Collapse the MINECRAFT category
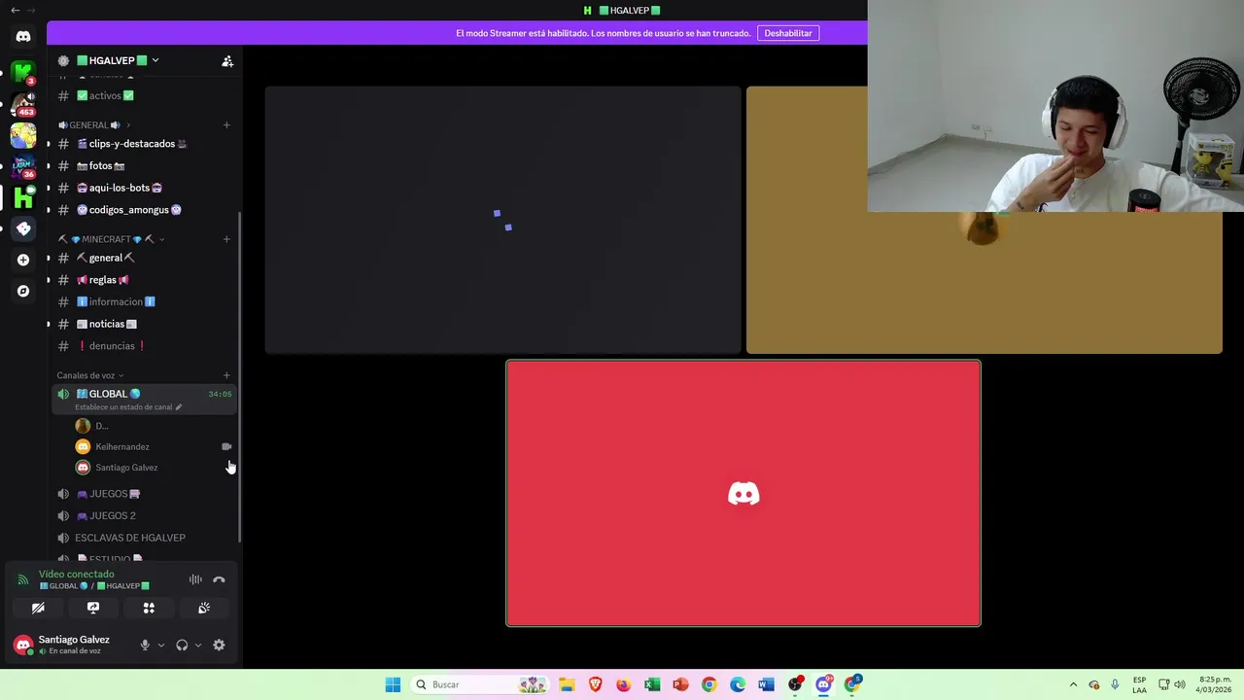The height and width of the screenshot is (700, 1244). pos(112,239)
